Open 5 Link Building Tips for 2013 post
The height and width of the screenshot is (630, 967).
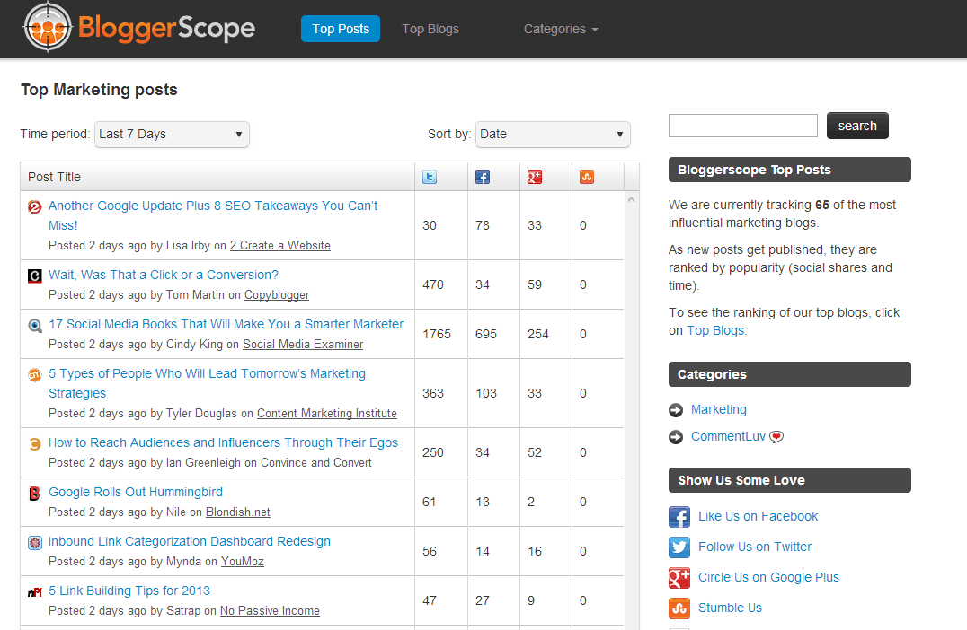(x=129, y=591)
